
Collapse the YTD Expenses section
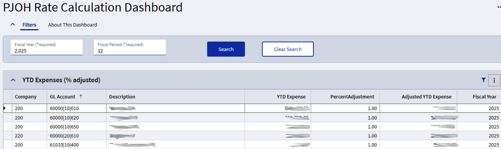13,80
